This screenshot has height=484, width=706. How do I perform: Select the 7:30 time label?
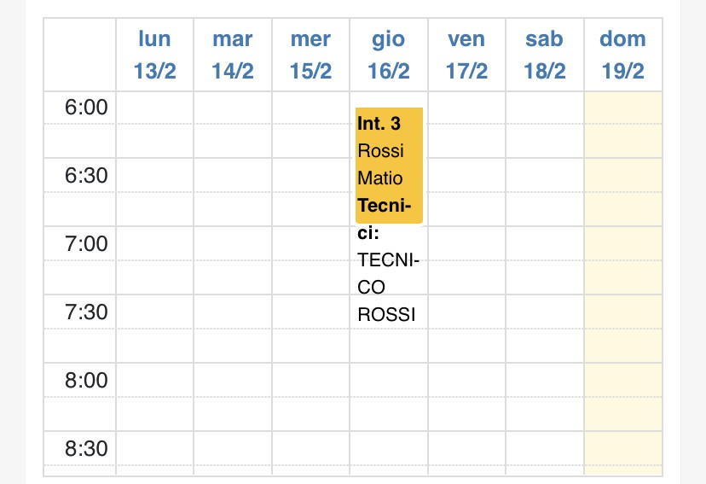click(86, 312)
